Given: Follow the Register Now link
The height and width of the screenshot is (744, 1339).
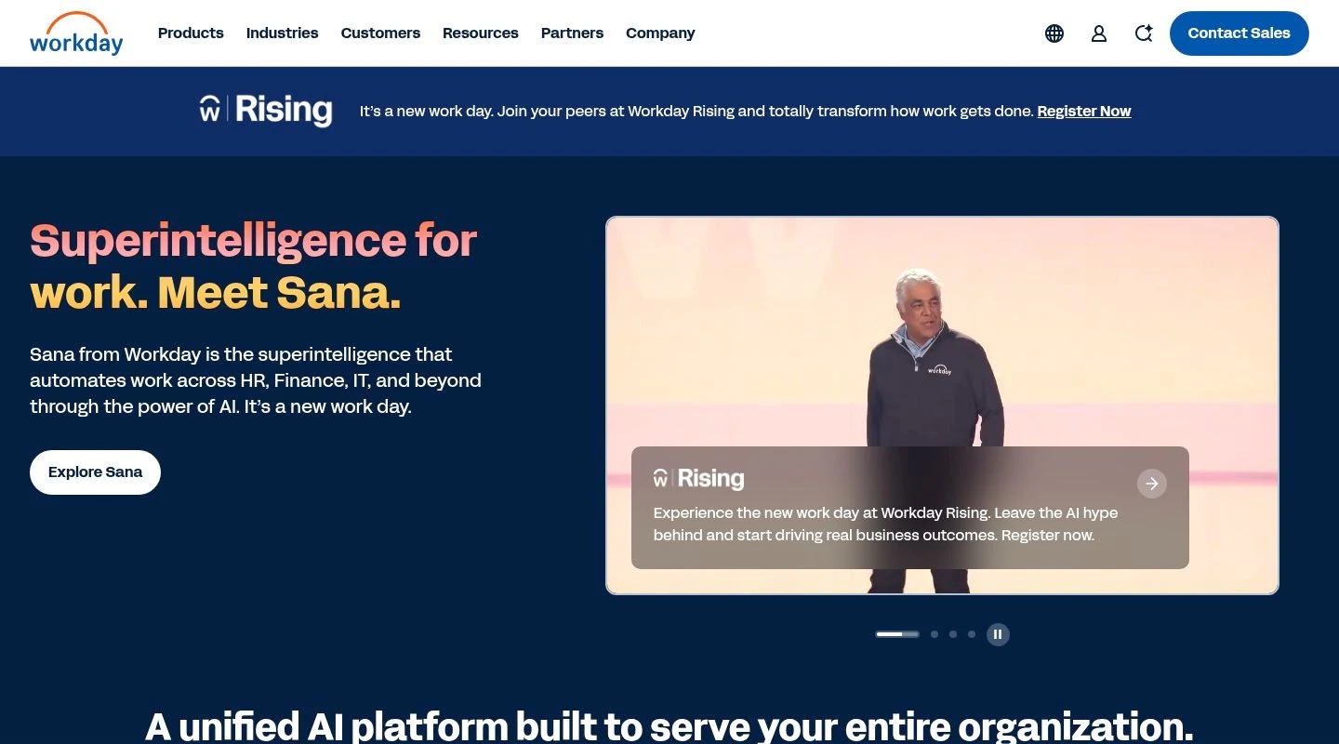Looking at the screenshot, I should (1084, 111).
